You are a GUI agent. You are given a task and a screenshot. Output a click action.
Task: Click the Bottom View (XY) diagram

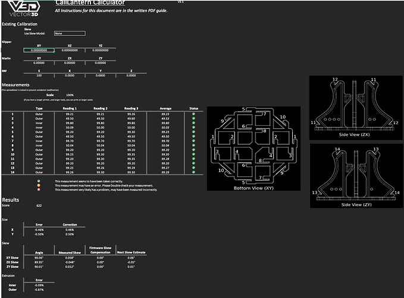coord(253,148)
